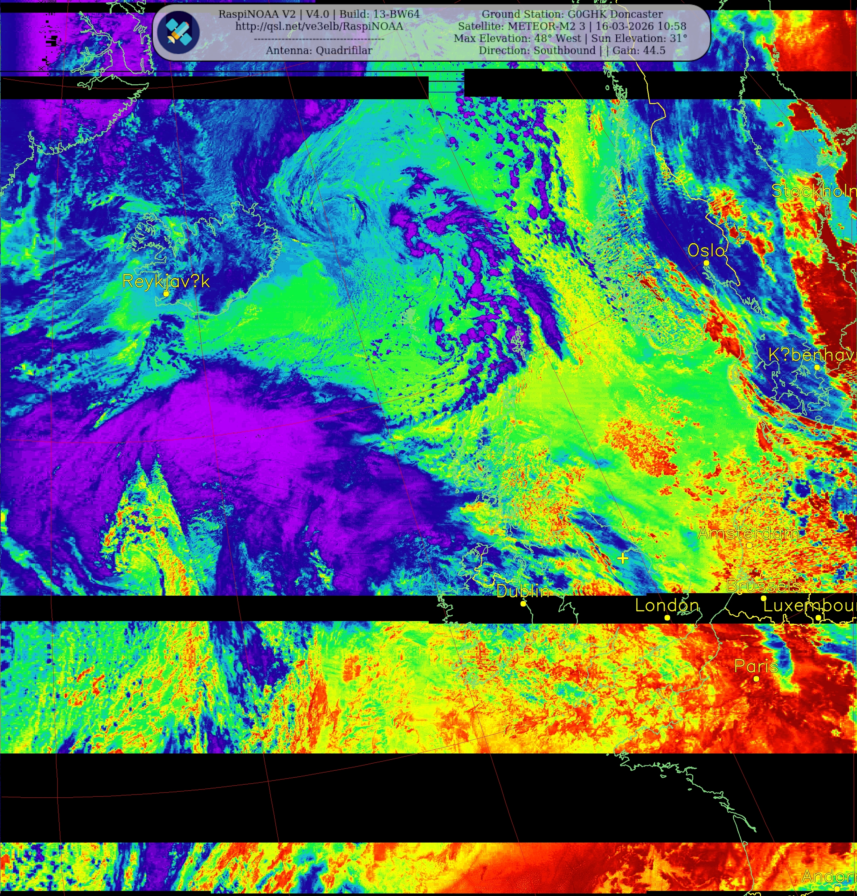Click the Dublin city dot marker

pyautogui.click(x=523, y=604)
